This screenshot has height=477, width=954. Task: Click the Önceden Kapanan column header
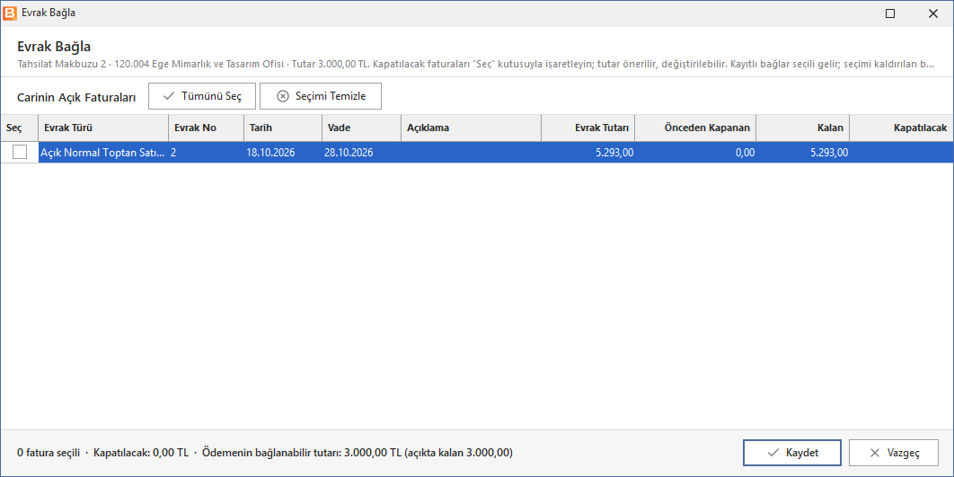click(695, 128)
